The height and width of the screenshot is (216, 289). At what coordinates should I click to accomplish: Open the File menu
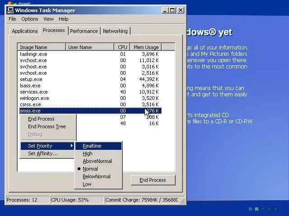[12, 19]
